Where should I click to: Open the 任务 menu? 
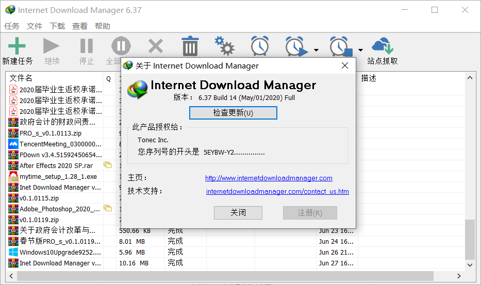point(12,26)
